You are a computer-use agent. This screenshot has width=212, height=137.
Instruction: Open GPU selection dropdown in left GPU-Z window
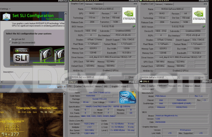point(108,77)
